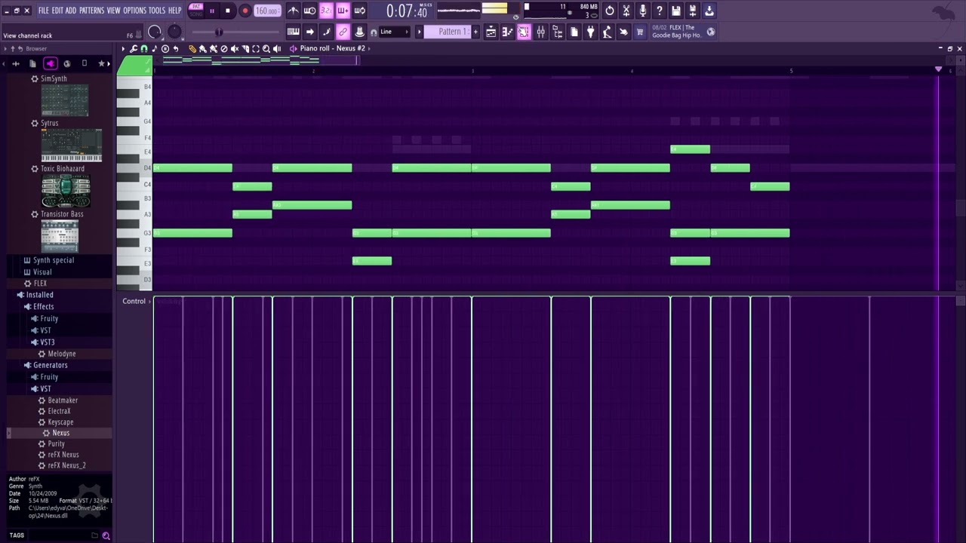Screen dimensions: 966x543
Task: Toggle the piano roll snap magnet
Action: pos(144,48)
